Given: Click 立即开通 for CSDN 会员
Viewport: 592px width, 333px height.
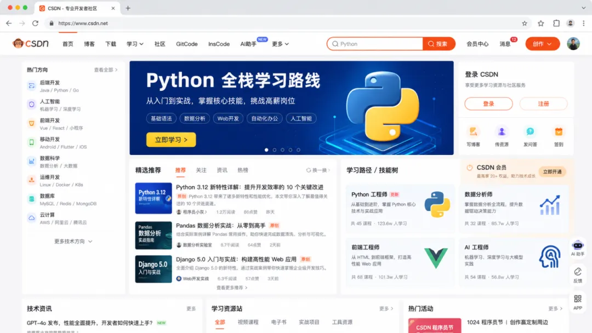Looking at the screenshot, I should [552, 171].
